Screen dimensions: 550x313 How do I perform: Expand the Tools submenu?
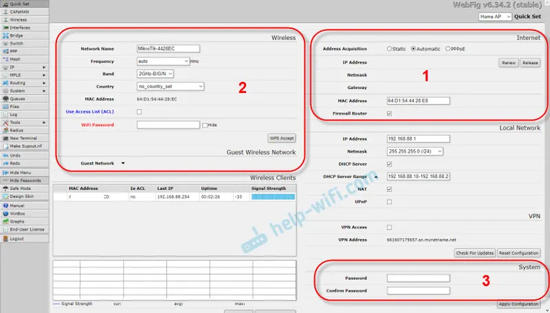[44, 122]
